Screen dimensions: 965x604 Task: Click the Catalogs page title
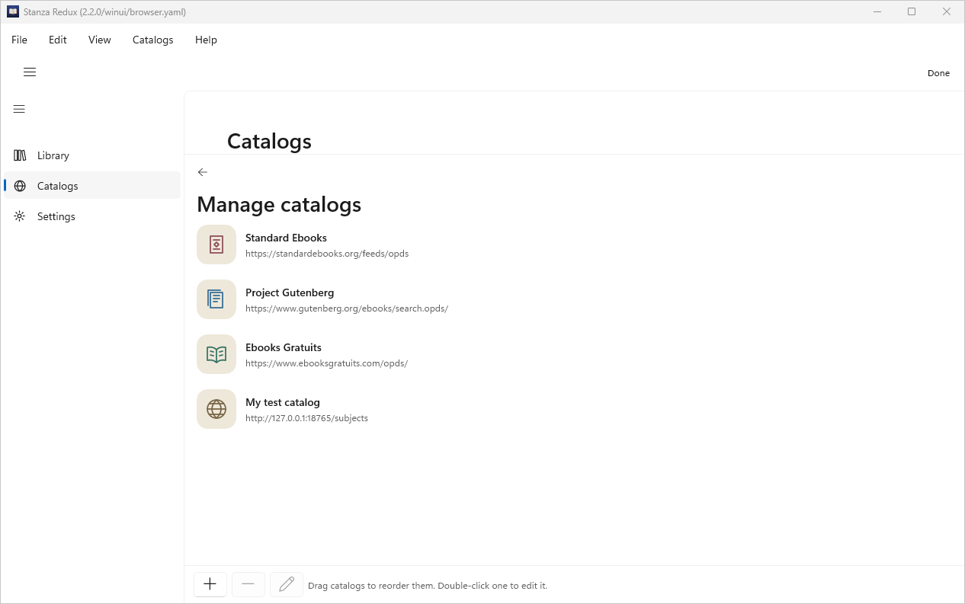click(x=269, y=142)
